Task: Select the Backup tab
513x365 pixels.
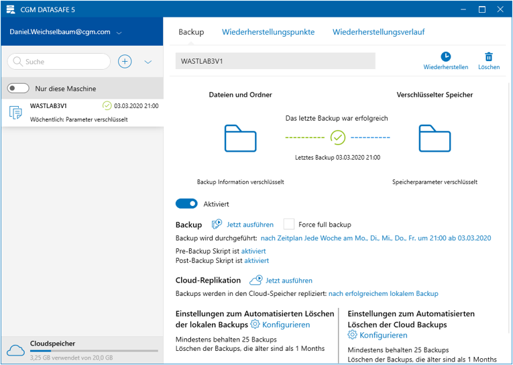Action: [x=191, y=32]
